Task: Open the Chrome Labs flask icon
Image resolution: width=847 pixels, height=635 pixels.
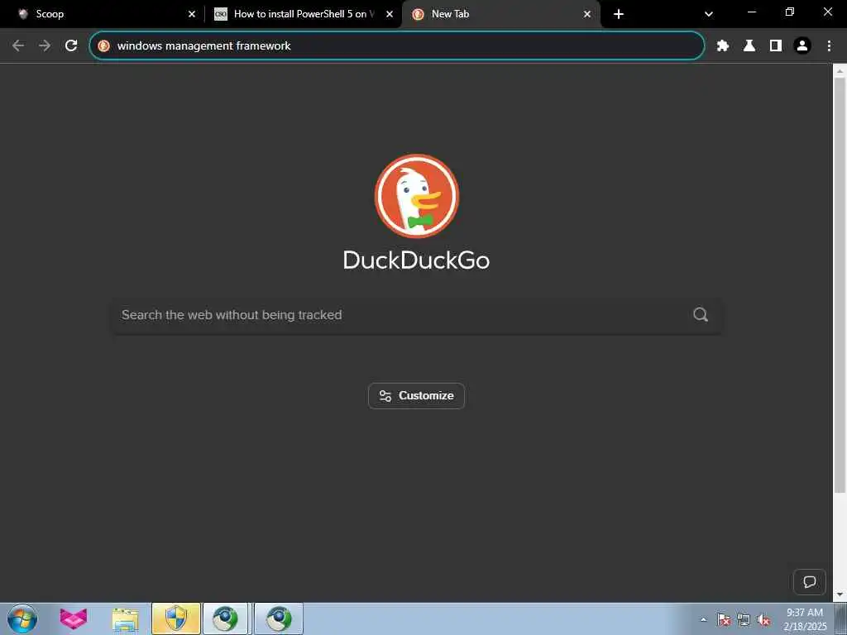Action: pos(749,46)
